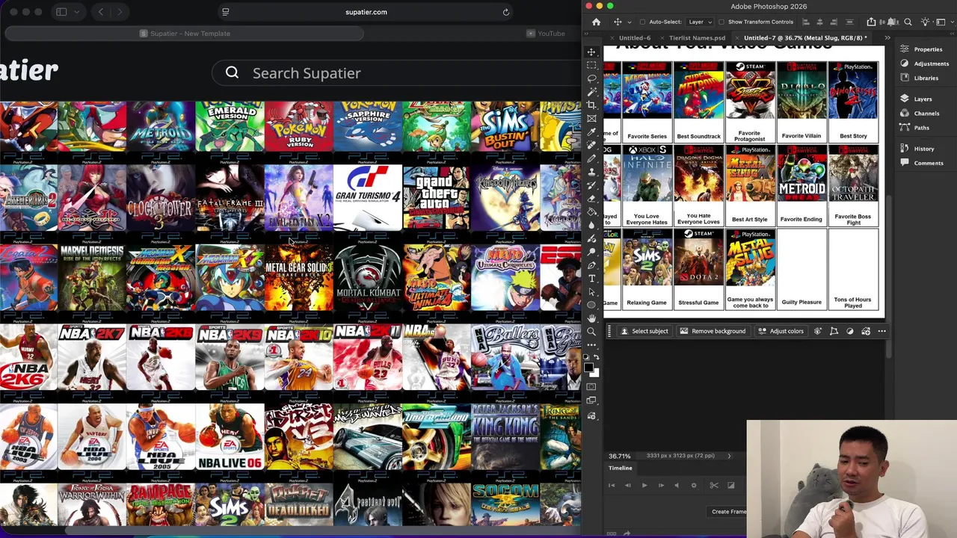Click the Adjust colors button
The image size is (957, 538).
pyautogui.click(x=781, y=331)
